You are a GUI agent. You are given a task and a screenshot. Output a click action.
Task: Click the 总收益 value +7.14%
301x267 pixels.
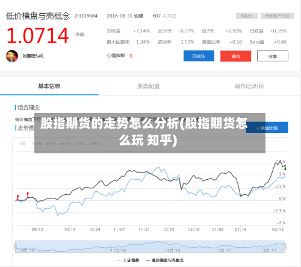tap(141, 31)
